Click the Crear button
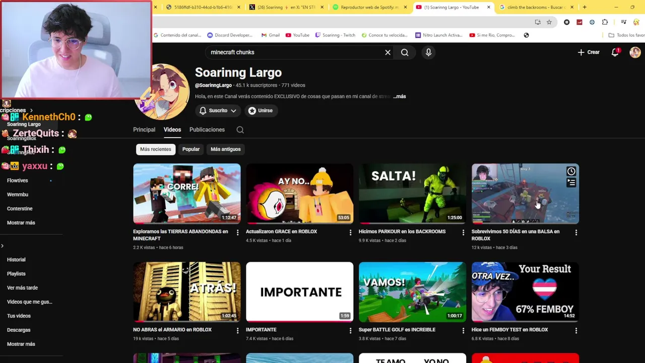 589,52
